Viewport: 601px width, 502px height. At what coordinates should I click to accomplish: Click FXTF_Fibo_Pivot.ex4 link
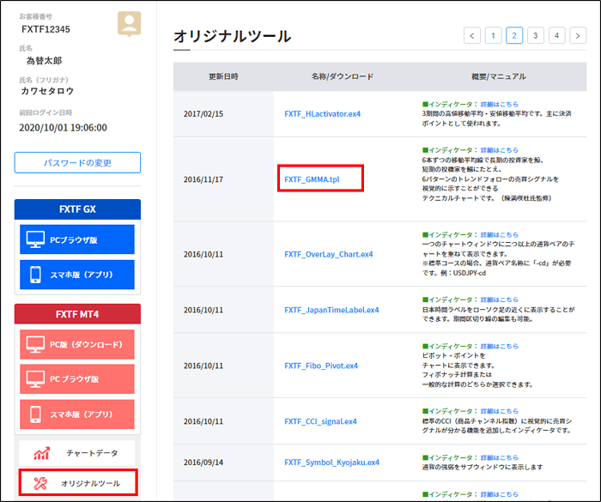[x=321, y=366]
